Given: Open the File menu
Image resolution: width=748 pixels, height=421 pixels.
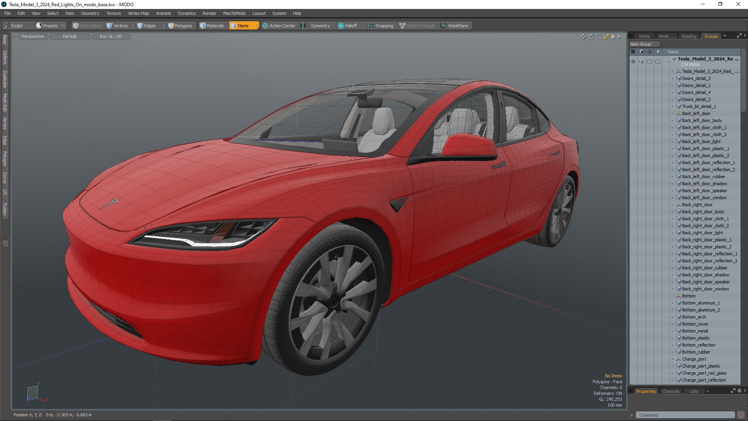Looking at the screenshot, I should coord(7,13).
